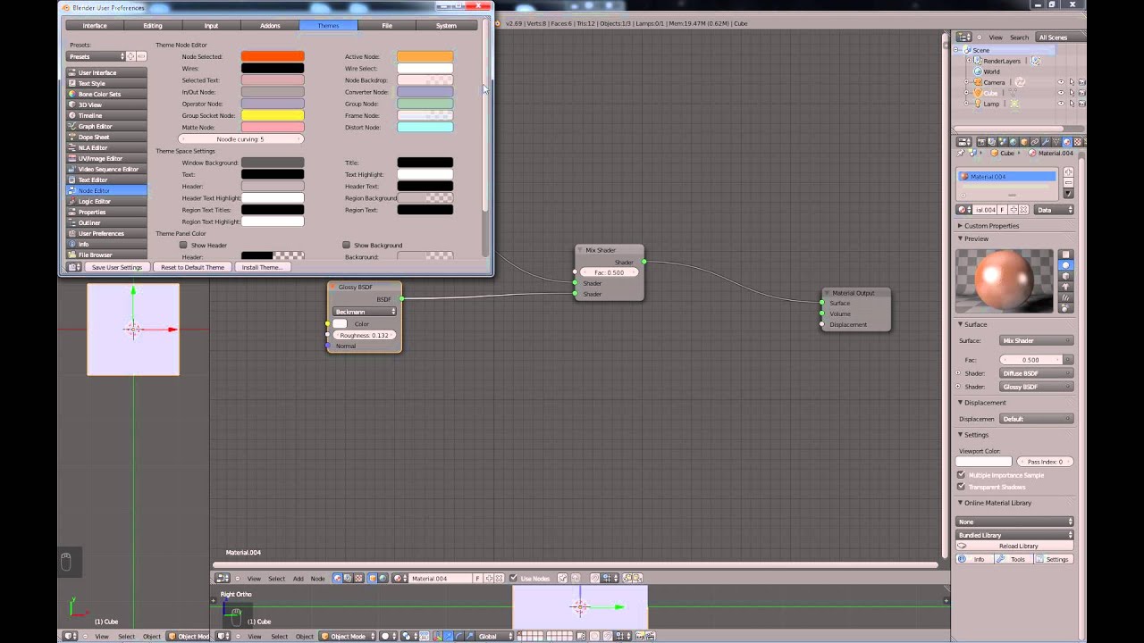Select material node tree type icon
Screen dimensions: 1144x643
click(x=337, y=578)
